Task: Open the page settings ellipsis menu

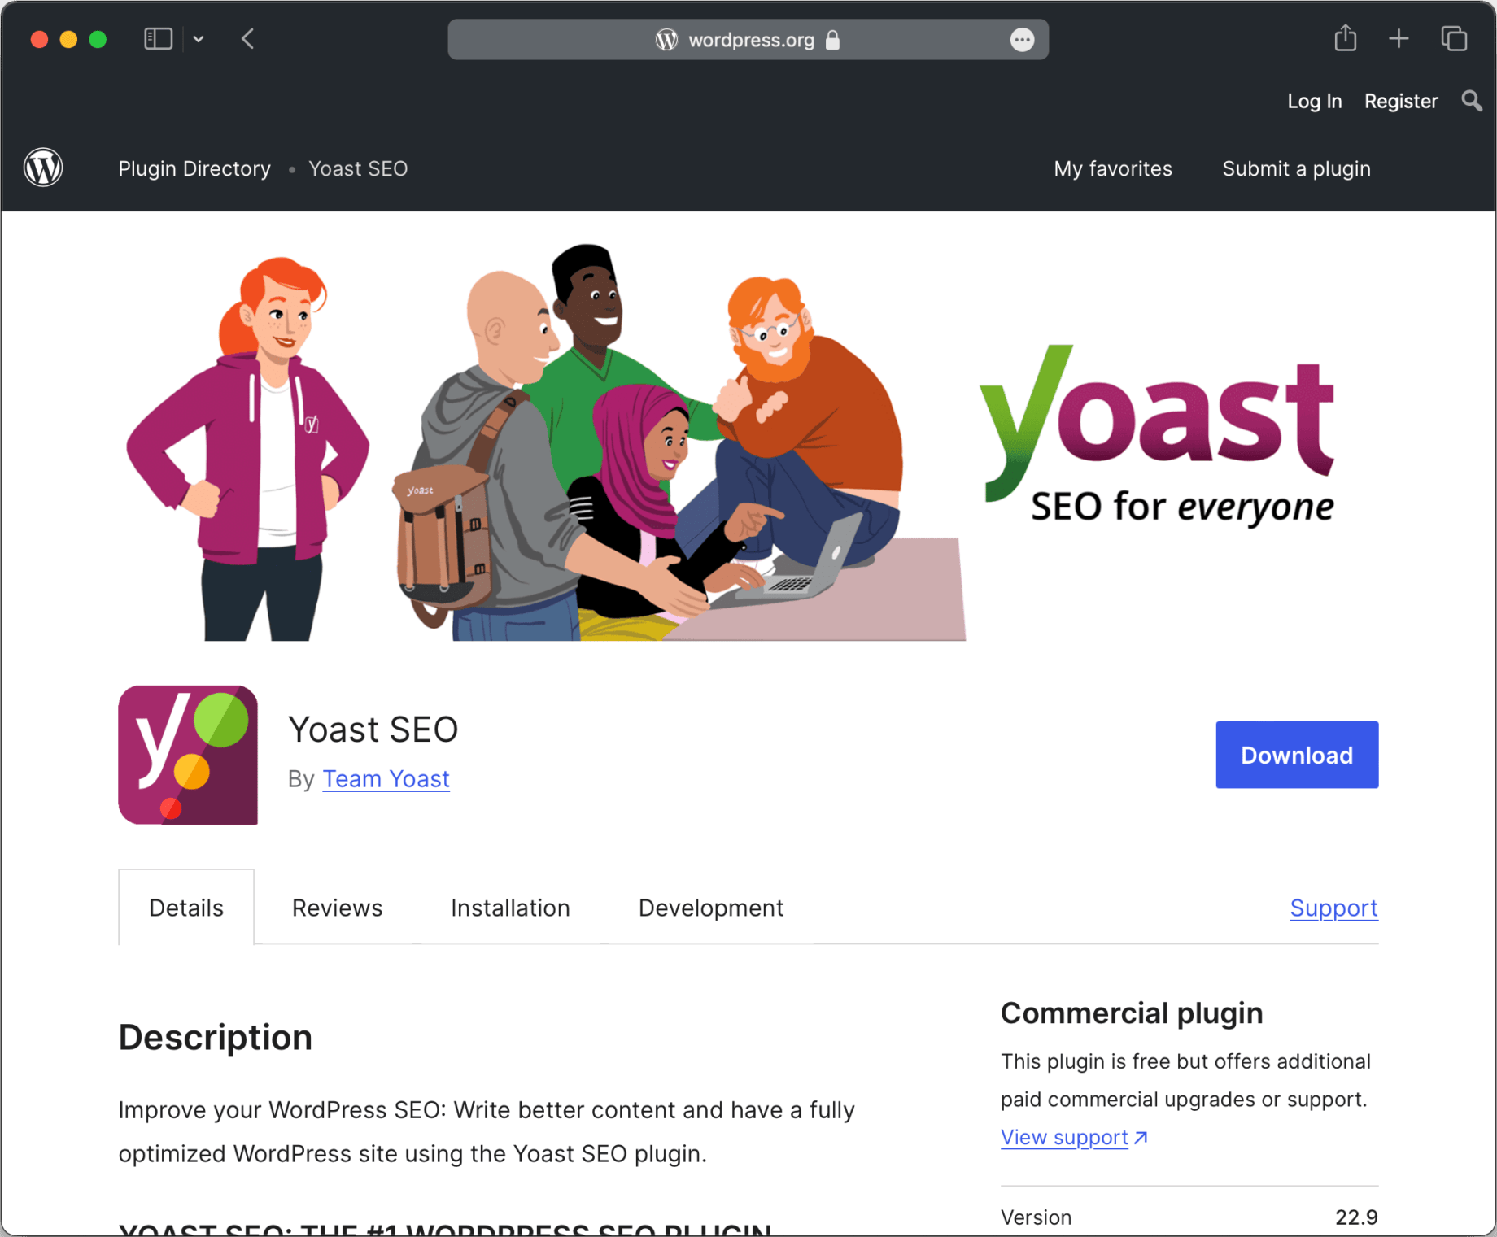Action: 1023,39
